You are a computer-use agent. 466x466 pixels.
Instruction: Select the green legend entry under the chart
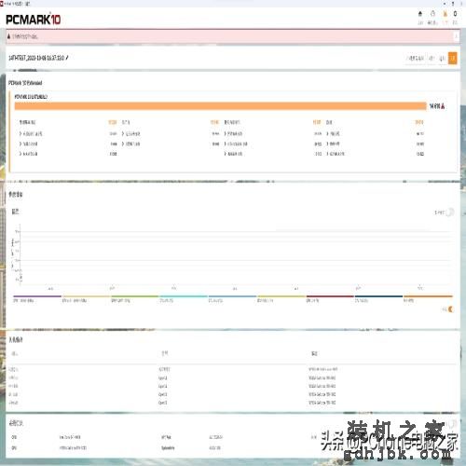(135, 298)
